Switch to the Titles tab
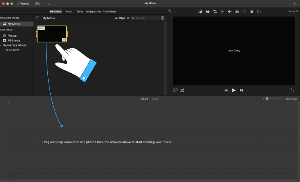 (80, 12)
